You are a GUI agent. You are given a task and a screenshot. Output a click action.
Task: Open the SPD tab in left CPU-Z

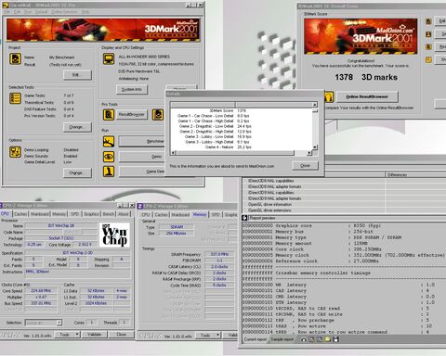[x=75, y=214]
